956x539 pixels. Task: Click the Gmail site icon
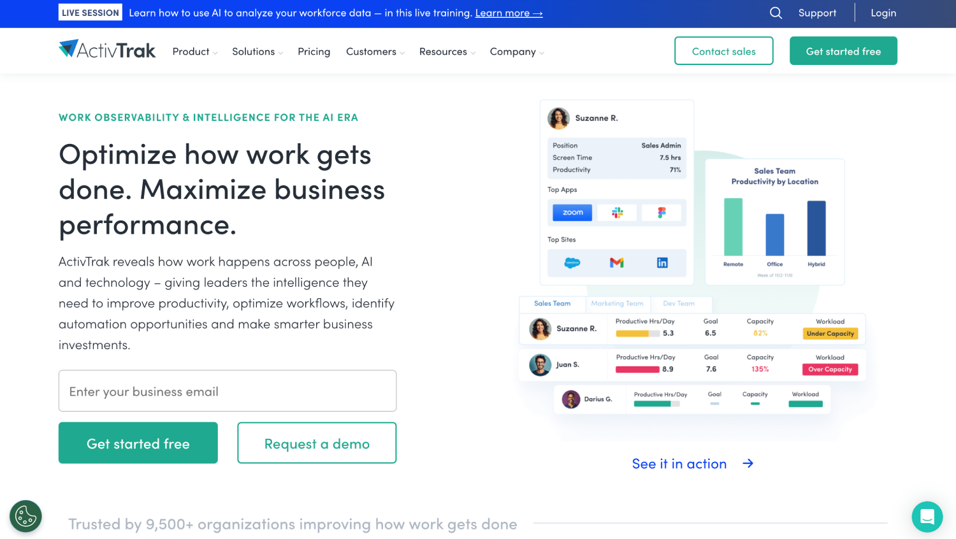click(x=617, y=262)
